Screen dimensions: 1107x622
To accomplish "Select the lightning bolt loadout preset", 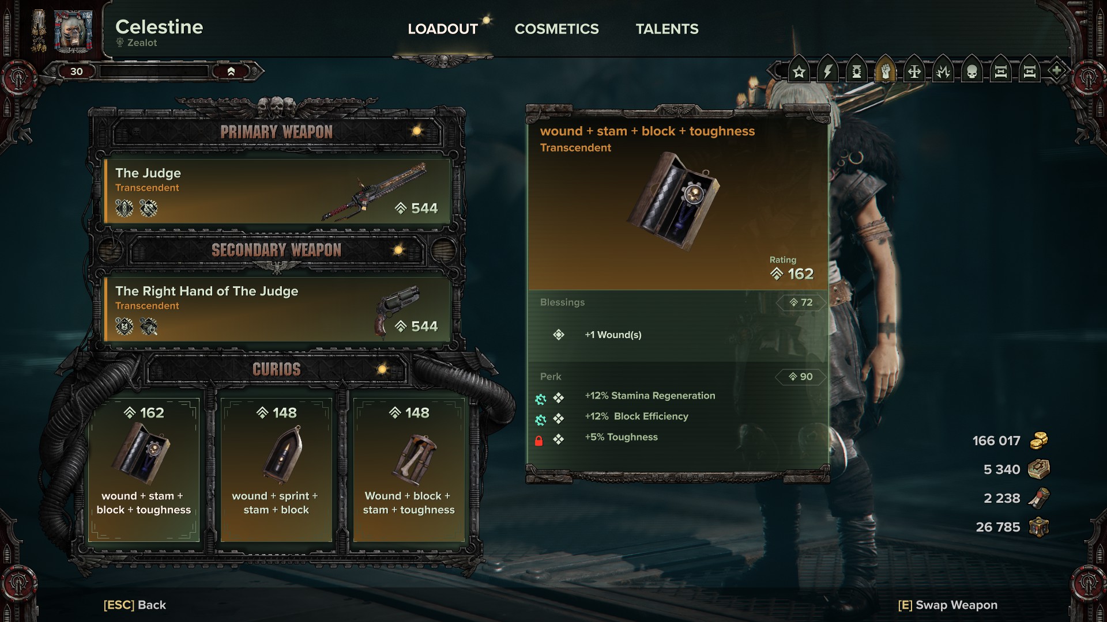I will tap(827, 71).
